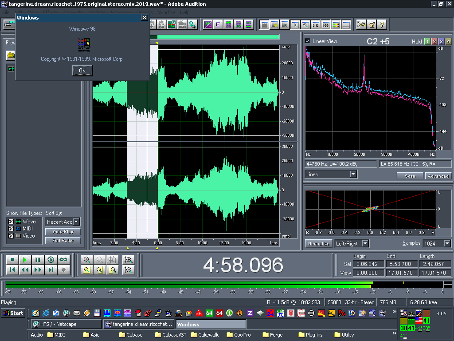454x341 pixels.
Task: Click the Zoom In Vertically icon
Action: [129, 260]
